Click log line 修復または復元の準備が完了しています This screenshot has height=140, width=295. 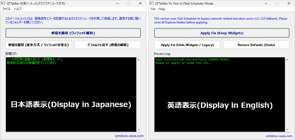32,63
